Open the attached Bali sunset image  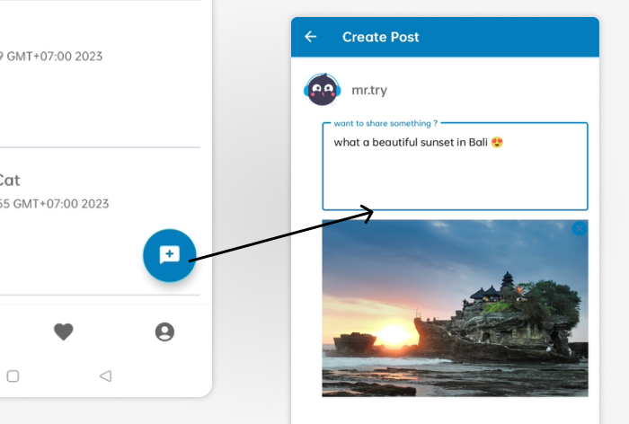pyautogui.click(x=455, y=308)
